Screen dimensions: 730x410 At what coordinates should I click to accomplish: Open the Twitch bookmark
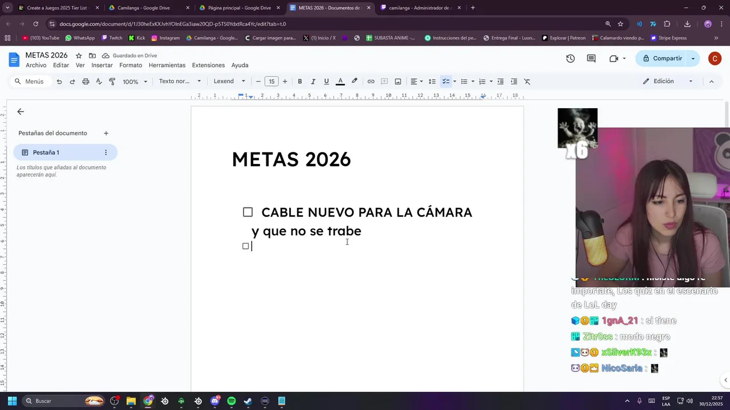(112, 38)
